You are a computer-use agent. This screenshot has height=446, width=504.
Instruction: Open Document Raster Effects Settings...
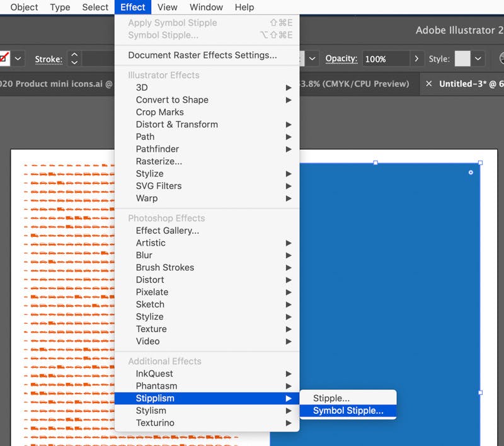point(202,55)
